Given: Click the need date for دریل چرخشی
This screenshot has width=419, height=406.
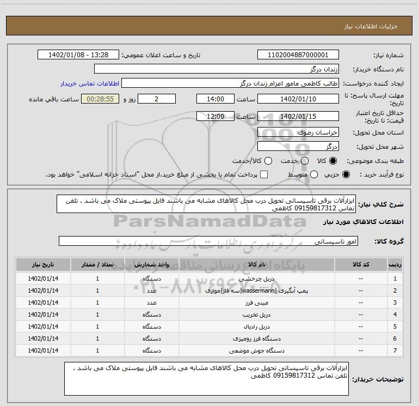Looking at the screenshot, I should click(43, 278).
